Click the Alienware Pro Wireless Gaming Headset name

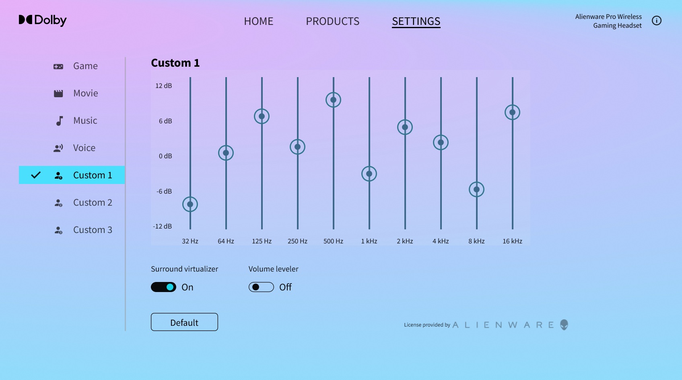[x=608, y=21]
